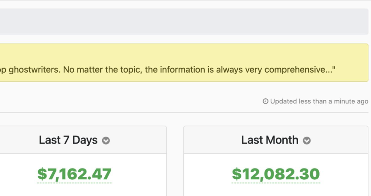Select the "Last 7 Days" heading text
The image size is (371, 196).
(x=68, y=140)
